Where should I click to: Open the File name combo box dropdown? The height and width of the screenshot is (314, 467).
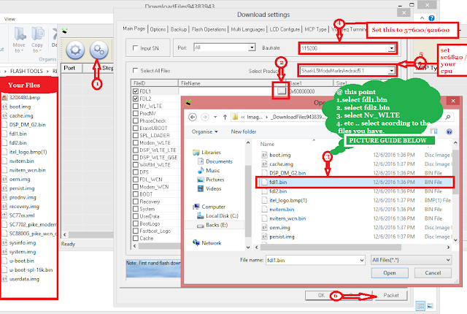point(362,261)
